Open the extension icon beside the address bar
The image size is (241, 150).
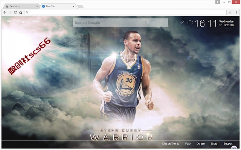click(230, 12)
